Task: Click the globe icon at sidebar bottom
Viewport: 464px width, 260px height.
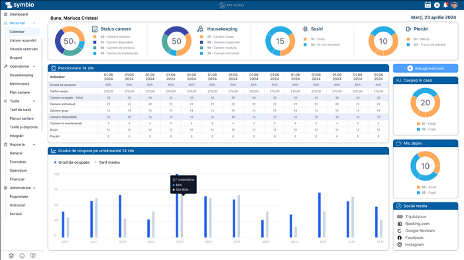Action: tap(11, 256)
